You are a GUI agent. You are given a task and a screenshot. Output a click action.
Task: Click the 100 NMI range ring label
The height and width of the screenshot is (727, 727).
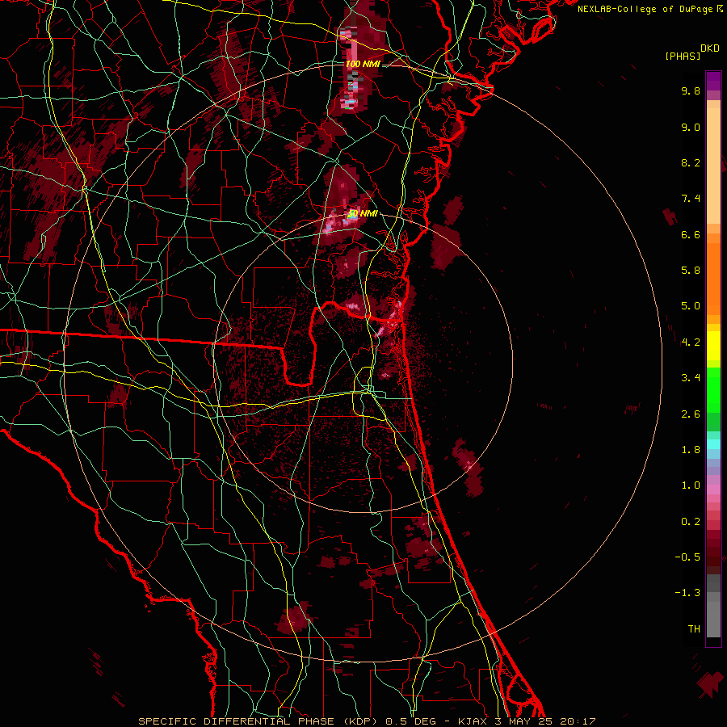click(363, 64)
